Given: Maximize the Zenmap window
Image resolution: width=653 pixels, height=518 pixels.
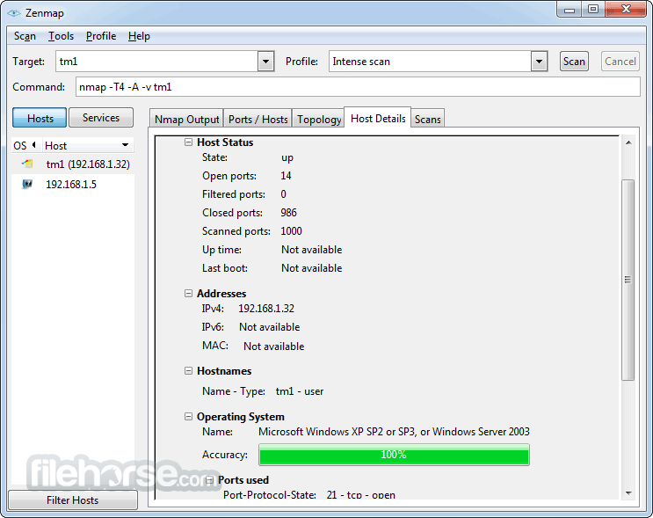Looking at the screenshot, I should pos(593,10).
